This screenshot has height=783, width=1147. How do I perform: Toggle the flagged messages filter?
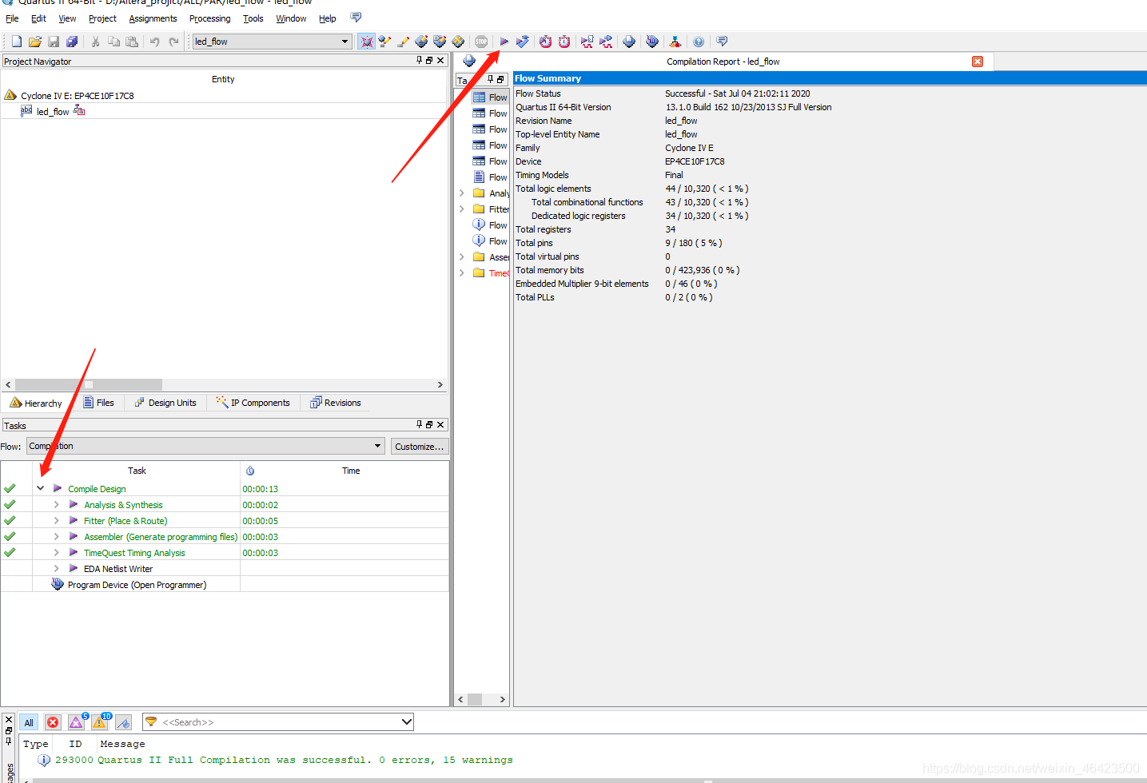[123, 722]
